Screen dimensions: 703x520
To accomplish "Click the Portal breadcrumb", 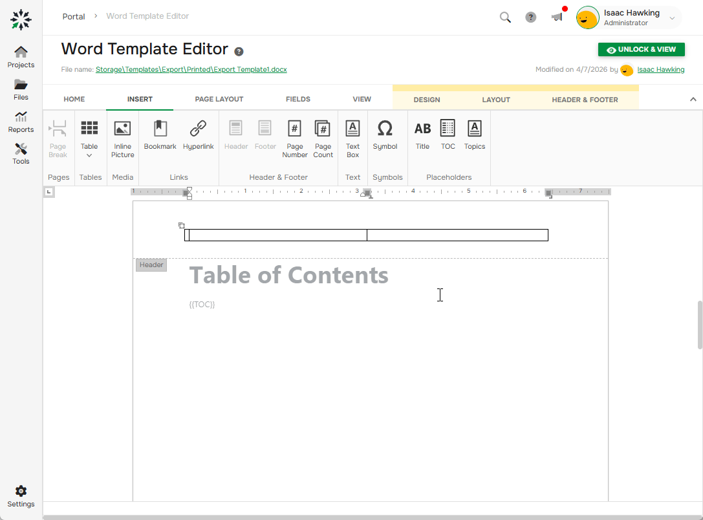I will pos(74,17).
